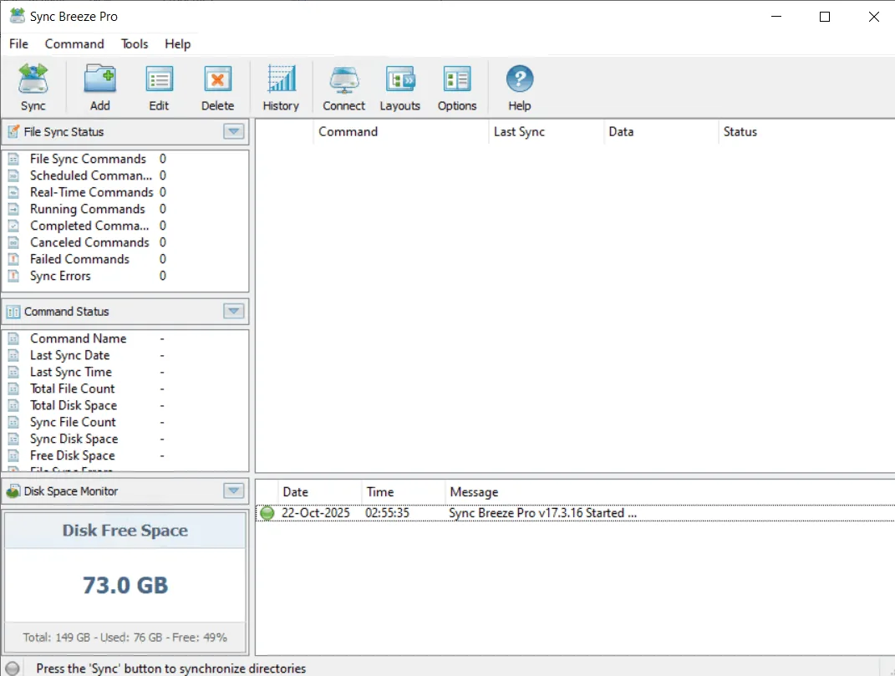
Task: Click the gray status indicator in status bar
Action: tap(12, 668)
